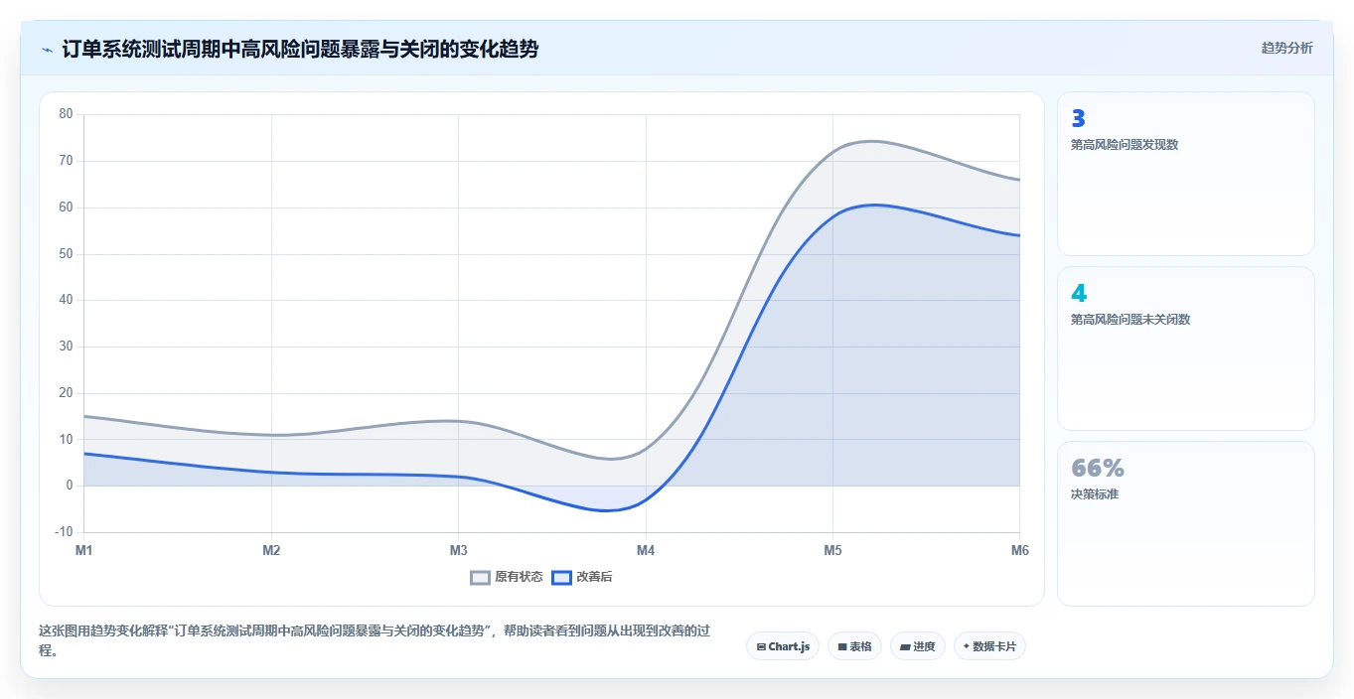Click the description paragraph below the chart

[376, 640]
